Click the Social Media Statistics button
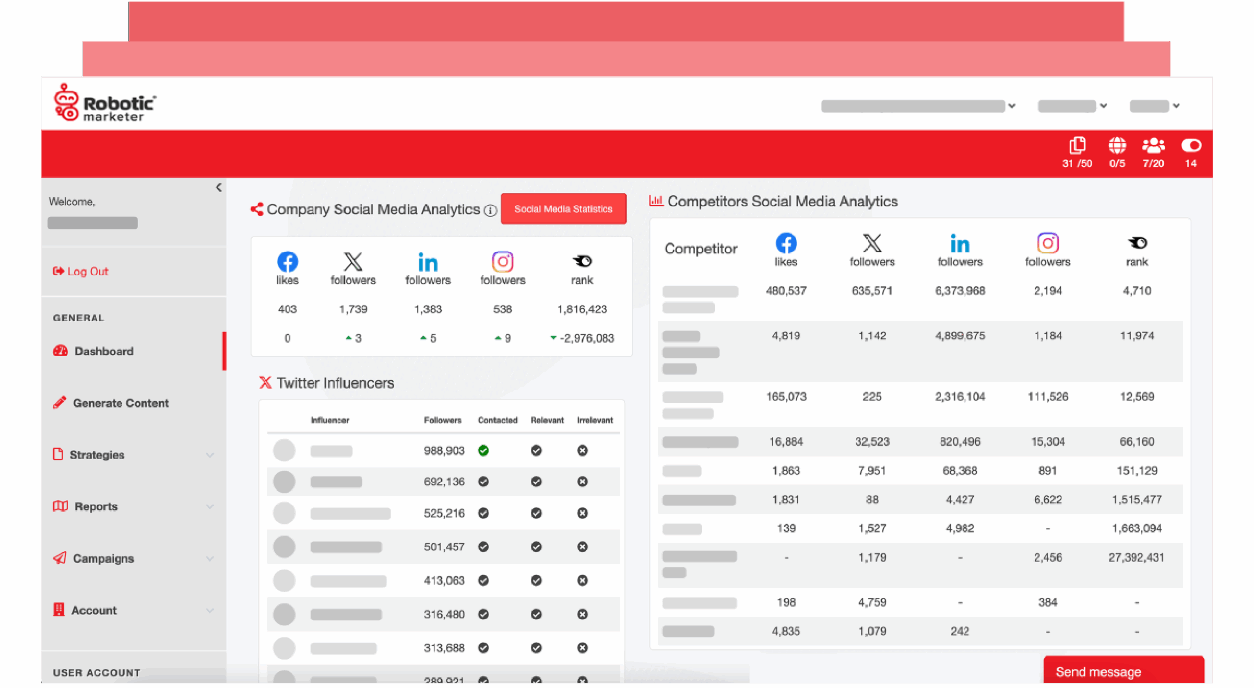 563,209
